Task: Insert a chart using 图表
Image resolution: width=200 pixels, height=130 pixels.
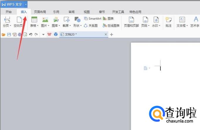Action: coord(108,18)
